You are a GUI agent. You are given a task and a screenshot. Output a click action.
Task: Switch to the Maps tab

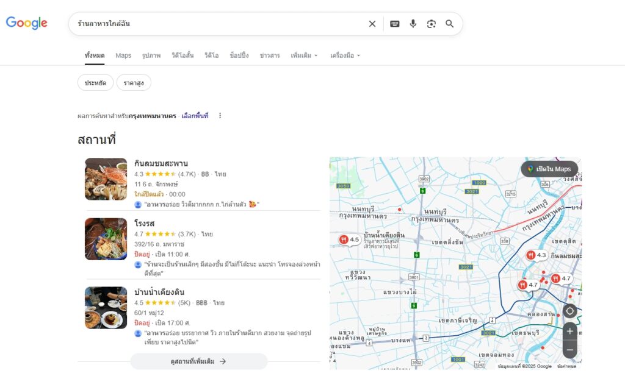(x=123, y=55)
